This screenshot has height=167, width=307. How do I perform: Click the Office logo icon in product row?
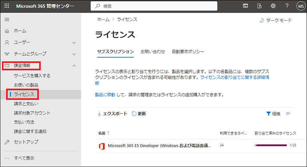point(102,146)
